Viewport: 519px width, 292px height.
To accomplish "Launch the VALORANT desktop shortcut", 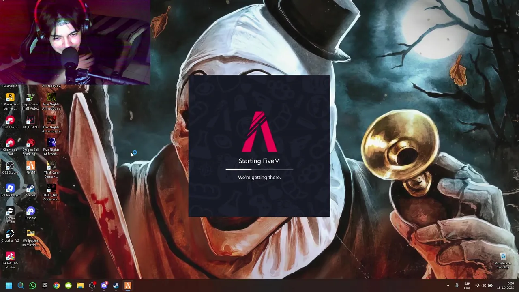I will click(x=30, y=122).
